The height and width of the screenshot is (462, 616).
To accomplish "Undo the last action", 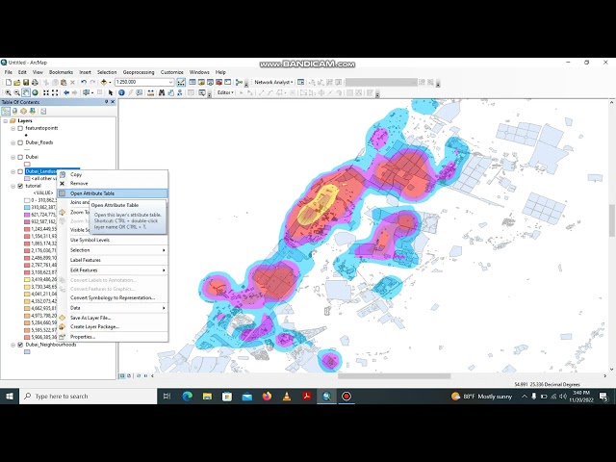I will click(84, 82).
